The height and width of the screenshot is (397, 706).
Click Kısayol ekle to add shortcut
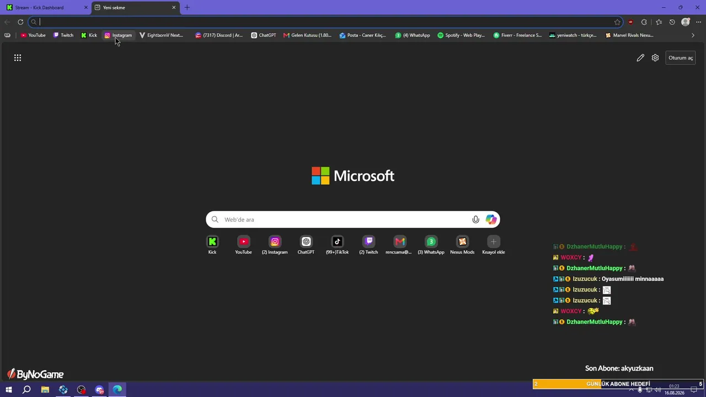pos(494,245)
